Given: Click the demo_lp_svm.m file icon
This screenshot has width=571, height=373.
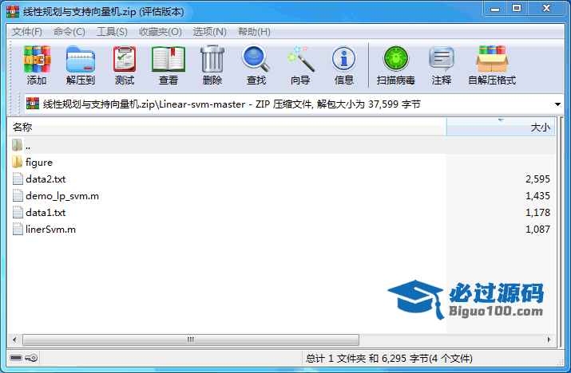Looking at the screenshot, I should tap(18, 195).
